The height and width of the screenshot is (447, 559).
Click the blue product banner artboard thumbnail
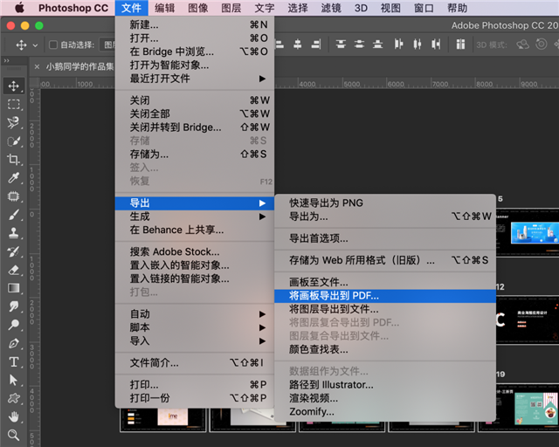(x=535, y=232)
